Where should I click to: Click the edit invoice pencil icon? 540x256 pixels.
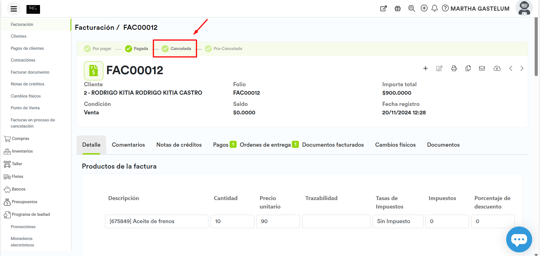click(439, 68)
